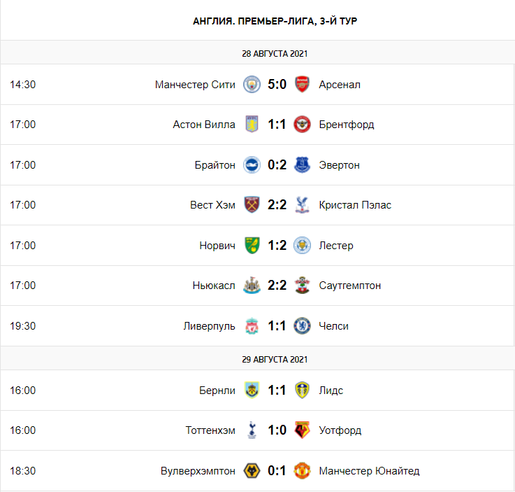Image resolution: width=515 pixels, height=492 pixels.
Task: Click the Watford club crest
Action: tap(302, 430)
